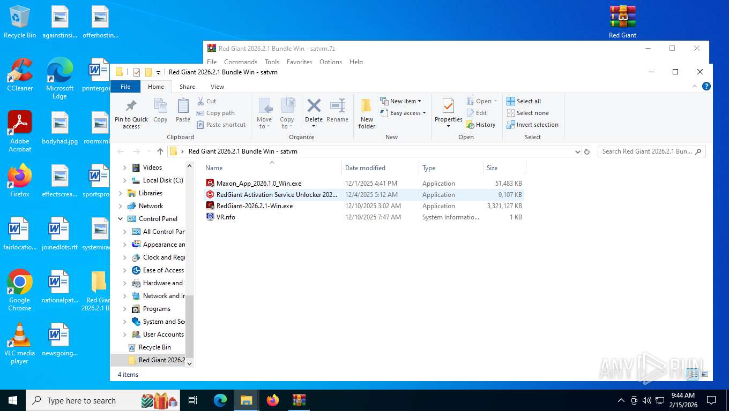The width and height of the screenshot is (729, 411).
Task: Open CCleaner desktop shortcut
Action: click(x=20, y=75)
